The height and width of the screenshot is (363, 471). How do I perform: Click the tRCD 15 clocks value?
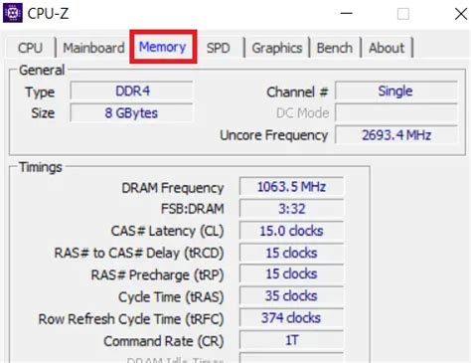(291, 253)
